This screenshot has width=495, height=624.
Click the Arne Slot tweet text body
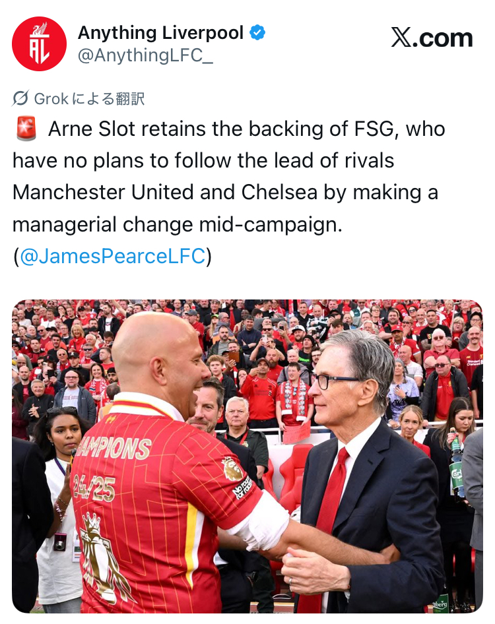pos(229,192)
